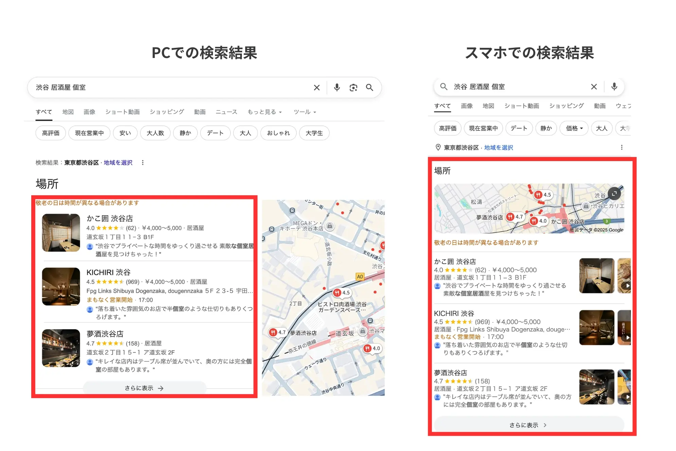Screen dimensions: 676x451
Task: Switch to the smartphone ショッピング tab
Action: coord(567,106)
